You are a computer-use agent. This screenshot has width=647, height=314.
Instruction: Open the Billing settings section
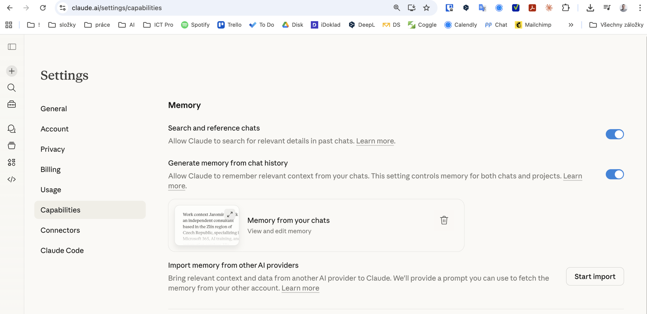tap(51, 170)
